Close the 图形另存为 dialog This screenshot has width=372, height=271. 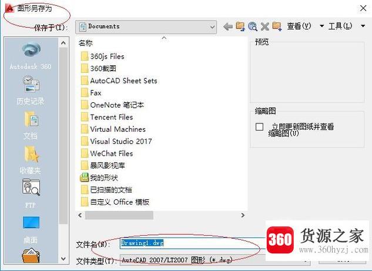363,8
